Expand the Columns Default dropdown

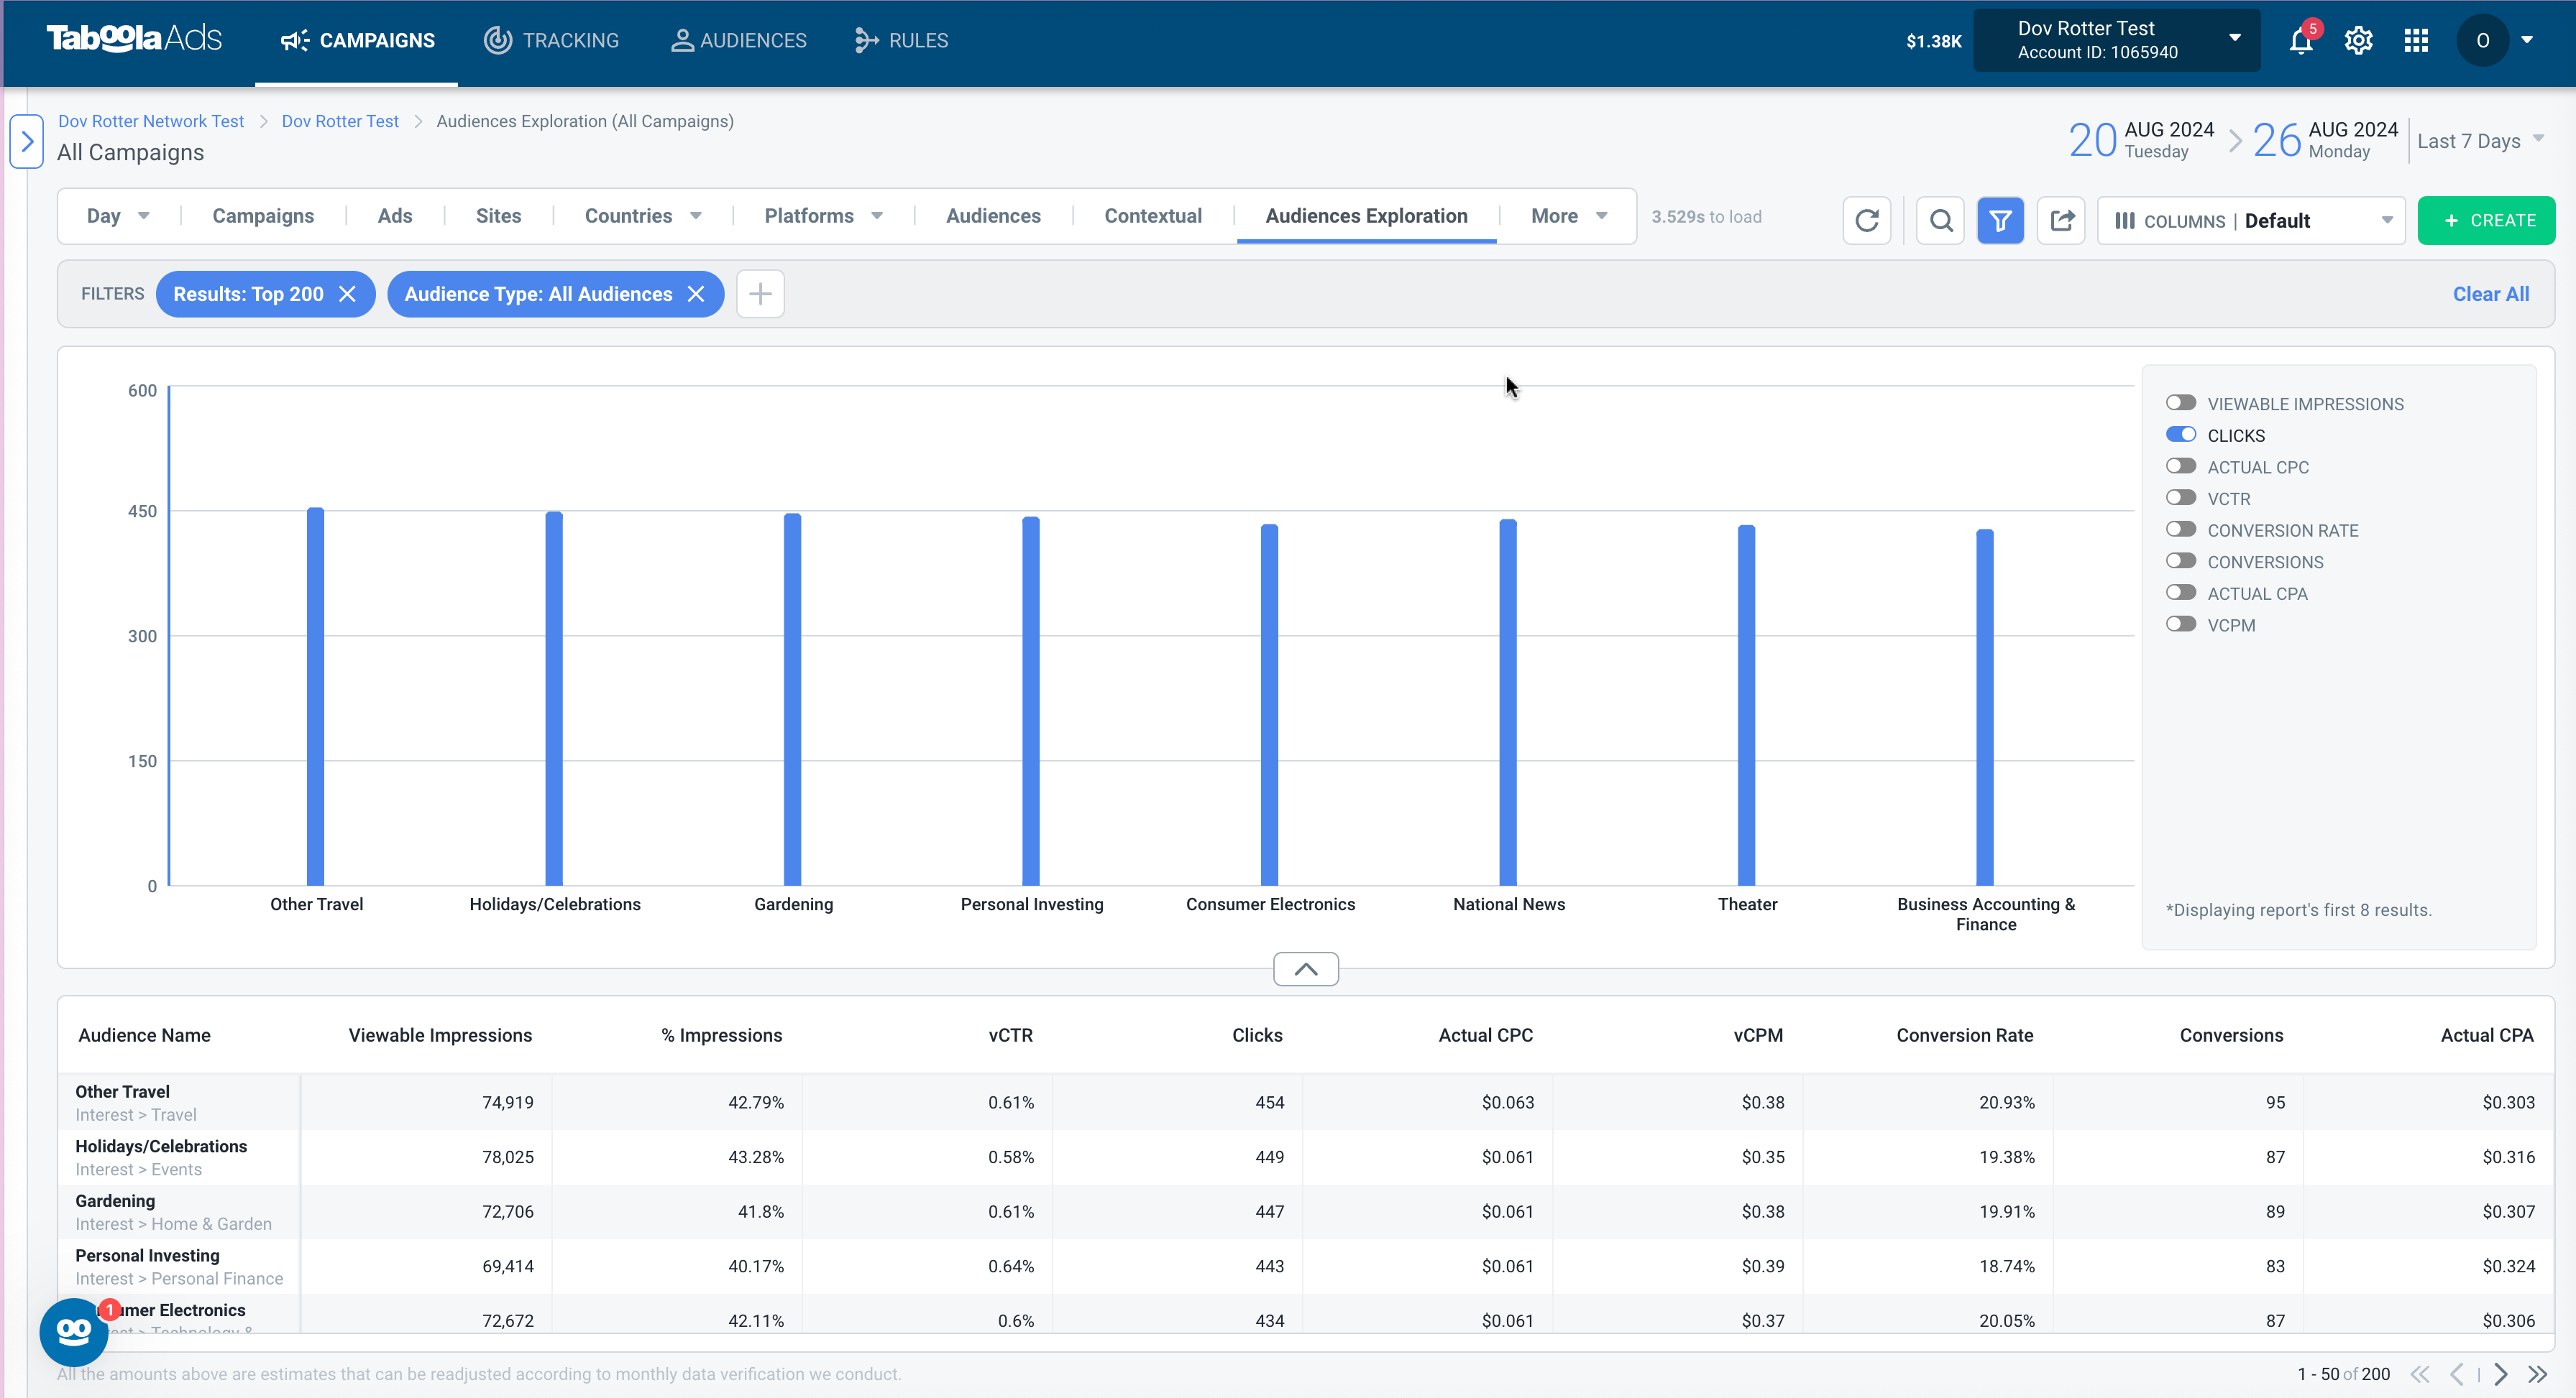2252,221
